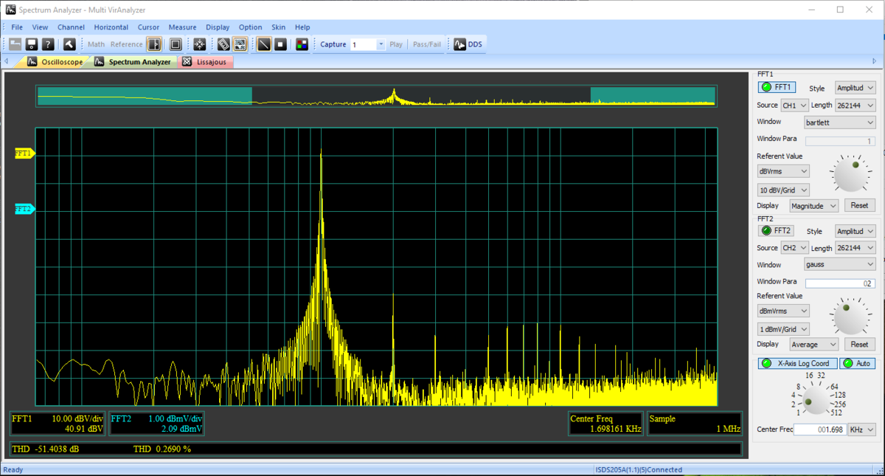This screenshot has height=476, width=885.
Task: Click the spectrum overview navigator strip
Action: (x=376, y=96)
